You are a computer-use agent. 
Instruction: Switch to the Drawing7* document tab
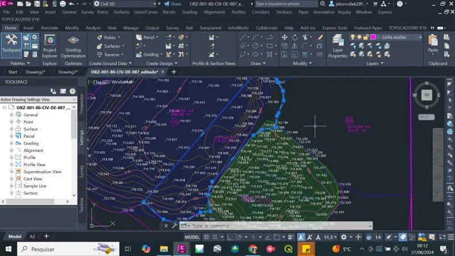point(68,72)
